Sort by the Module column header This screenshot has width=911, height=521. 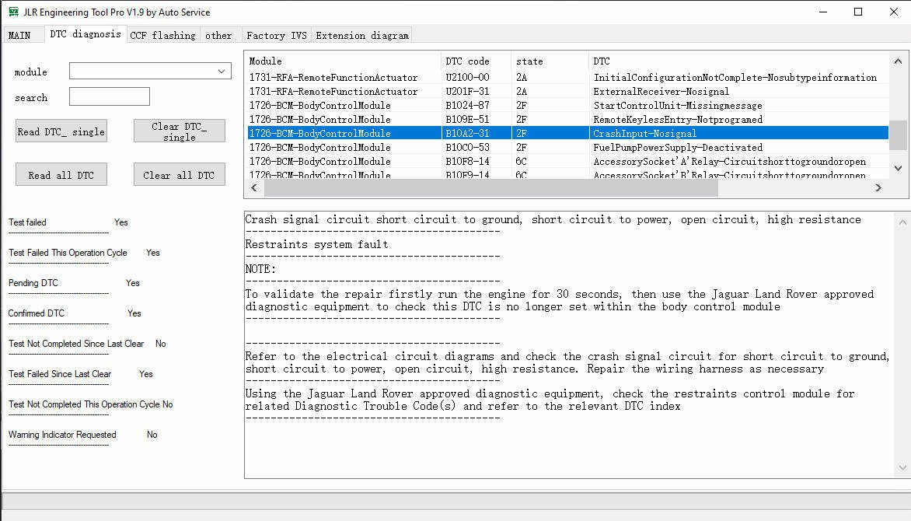point(344,61)
